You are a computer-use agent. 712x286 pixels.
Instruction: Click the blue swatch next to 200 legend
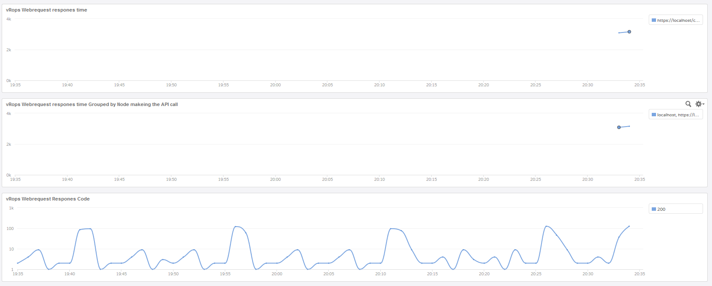[653, 209]
